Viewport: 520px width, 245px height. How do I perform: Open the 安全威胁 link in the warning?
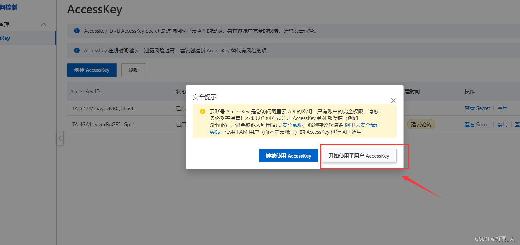pos(293,125)
